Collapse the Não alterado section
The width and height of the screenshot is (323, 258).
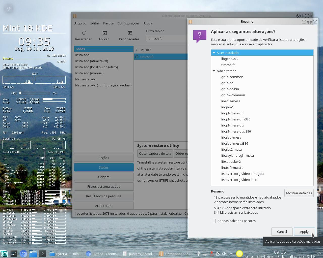click(214, 71)
